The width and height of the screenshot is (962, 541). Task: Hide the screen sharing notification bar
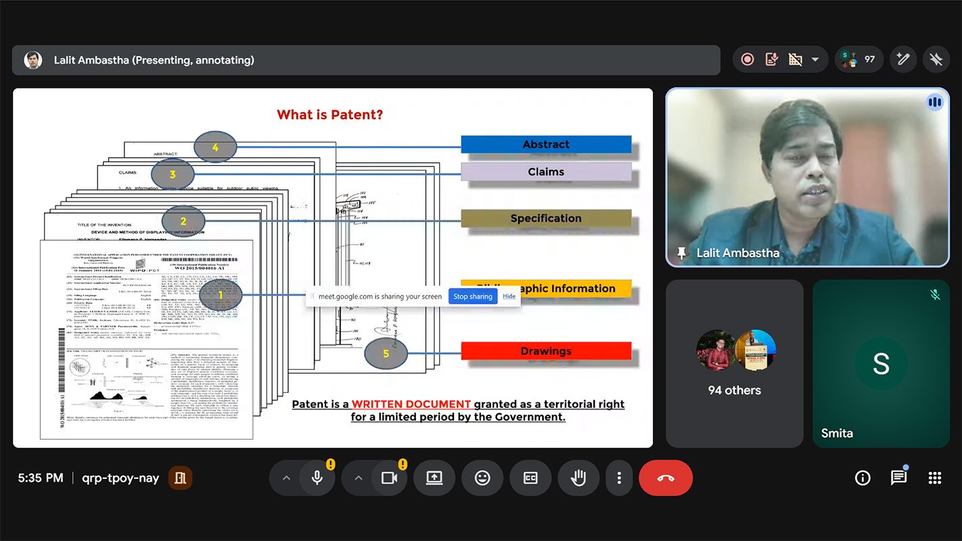tap(509, 296)
